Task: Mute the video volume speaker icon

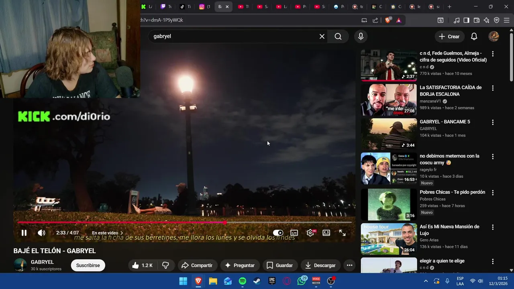Action: [x=41, y=233]
